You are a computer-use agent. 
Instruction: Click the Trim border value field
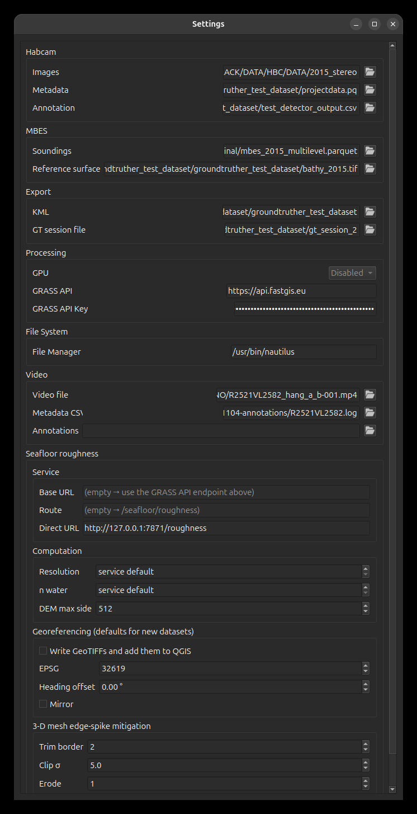click(225, 747)
